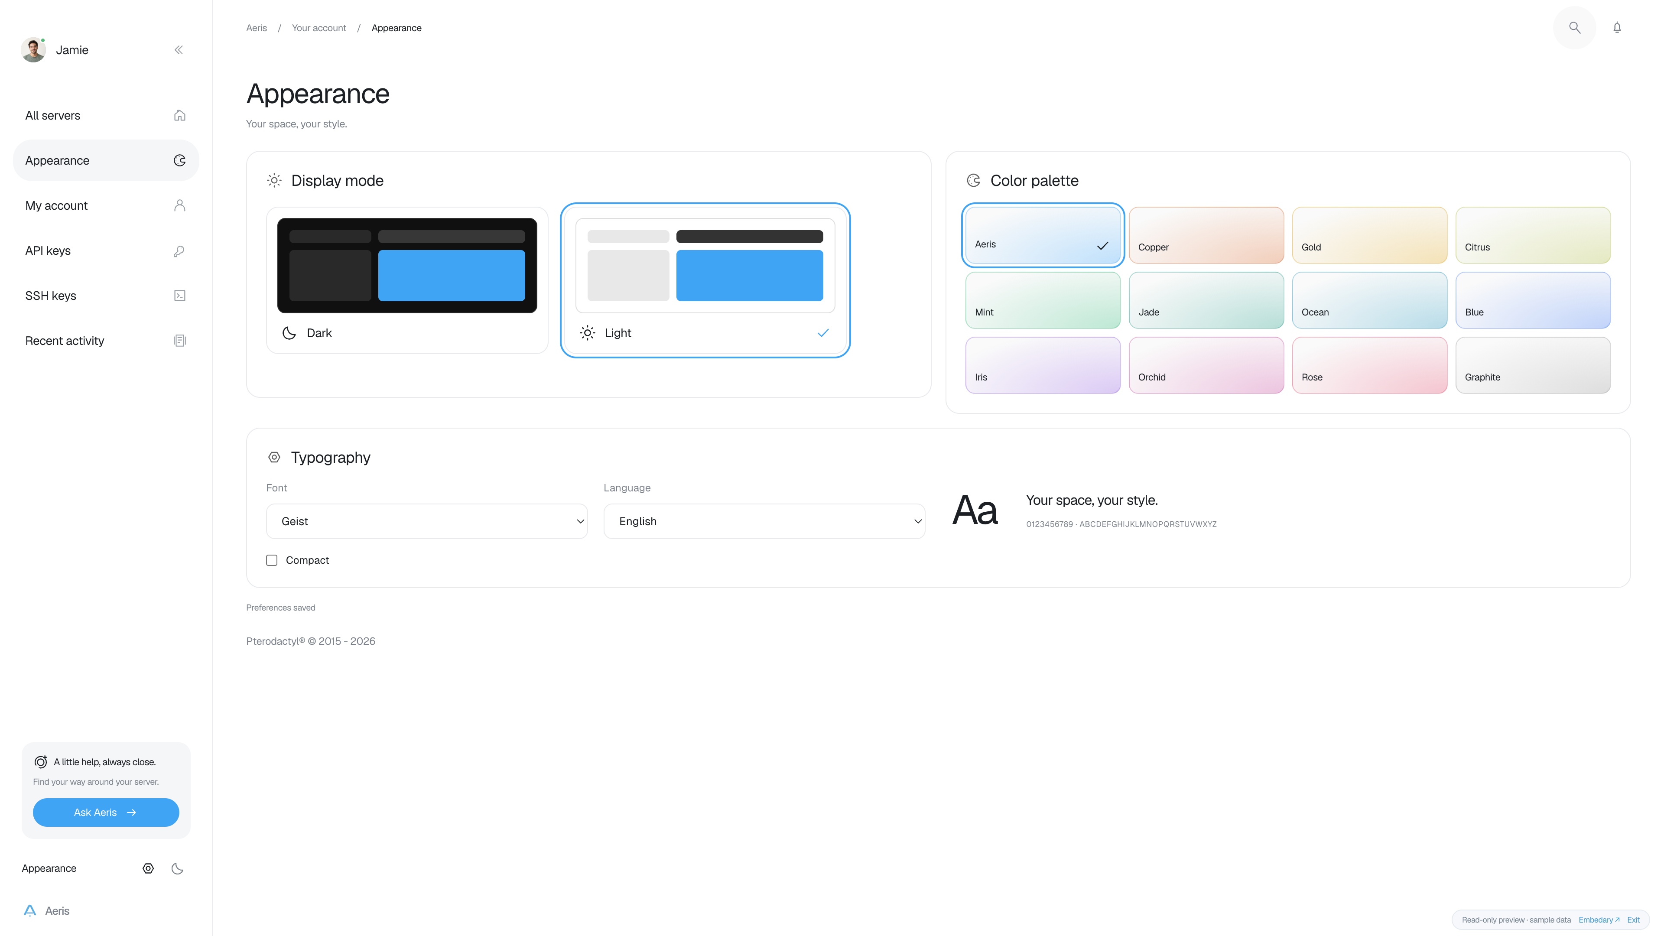Image resolution: width=1664 pixels, height=936 pixels.
Task: Click the Aeris breadcrumb link
Action: (257, 28)
